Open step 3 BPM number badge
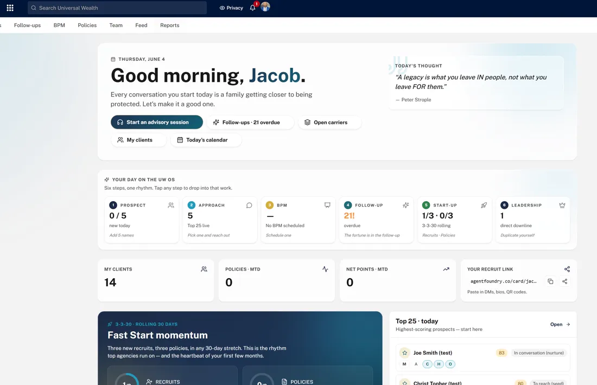Viewport: 597px width, 385px height. click(270, 205)
